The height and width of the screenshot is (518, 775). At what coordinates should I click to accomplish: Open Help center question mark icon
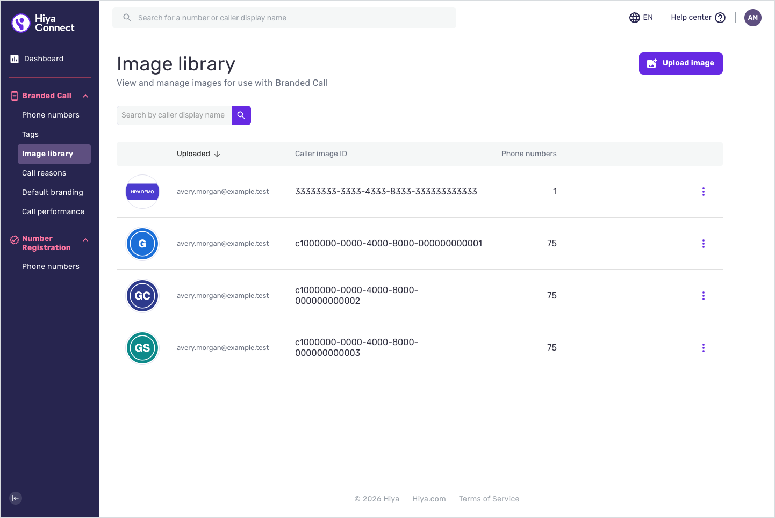(x=720, y=18)
